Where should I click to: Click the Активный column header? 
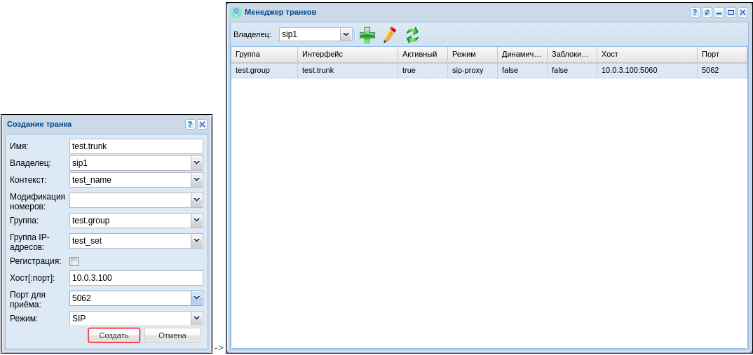click(x=423, y=54)
